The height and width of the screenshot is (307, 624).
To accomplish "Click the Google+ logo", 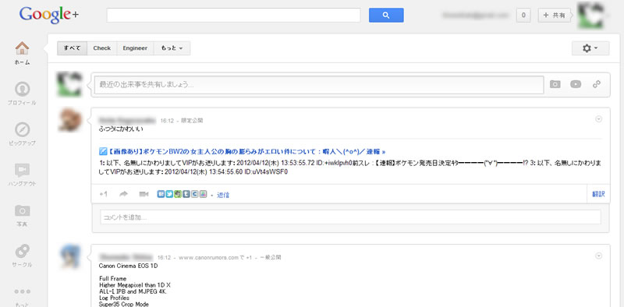I will click(48, 15).
